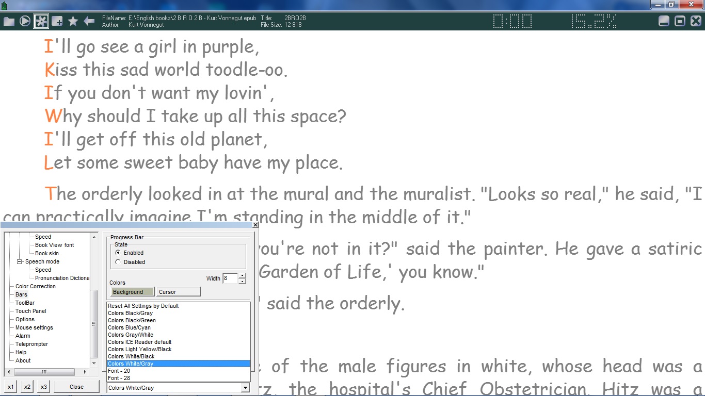Select Book View font in the settings tree
Image resolution: width=705 pixels, height=396 pixels.
coord(54,245)
